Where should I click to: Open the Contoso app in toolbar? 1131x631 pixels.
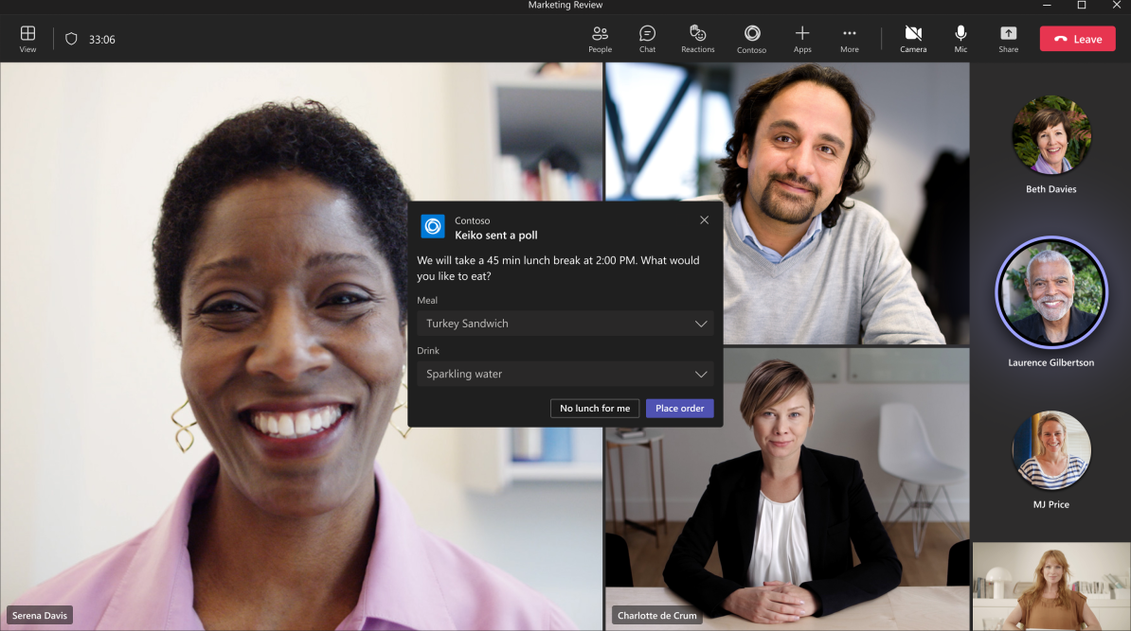(x=751, y=39)
